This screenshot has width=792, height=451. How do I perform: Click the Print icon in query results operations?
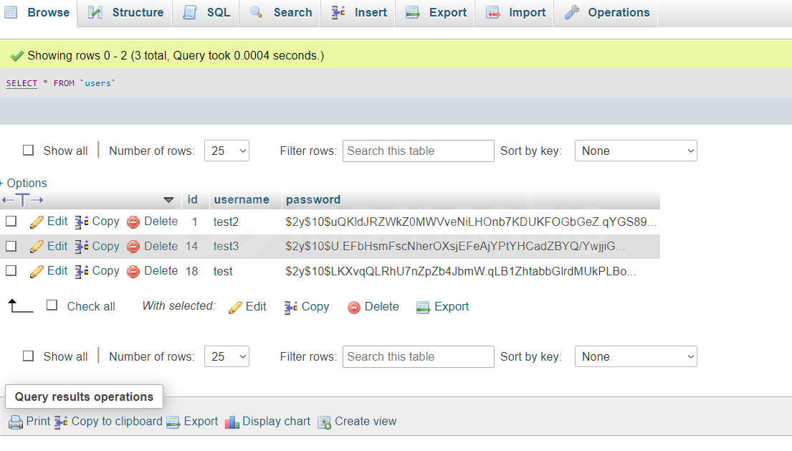tap(16, 422)
